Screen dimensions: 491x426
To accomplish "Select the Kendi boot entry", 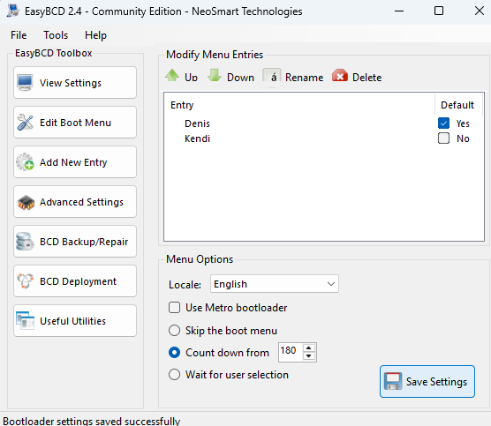I will [197, 138].
